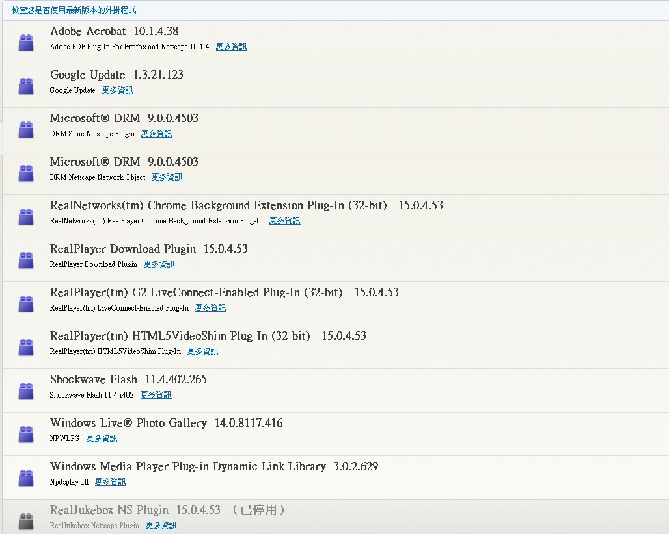Select the Shockwave Flash 11.4.402.265 title
669x534 pixels.
[x=128, y=379]
